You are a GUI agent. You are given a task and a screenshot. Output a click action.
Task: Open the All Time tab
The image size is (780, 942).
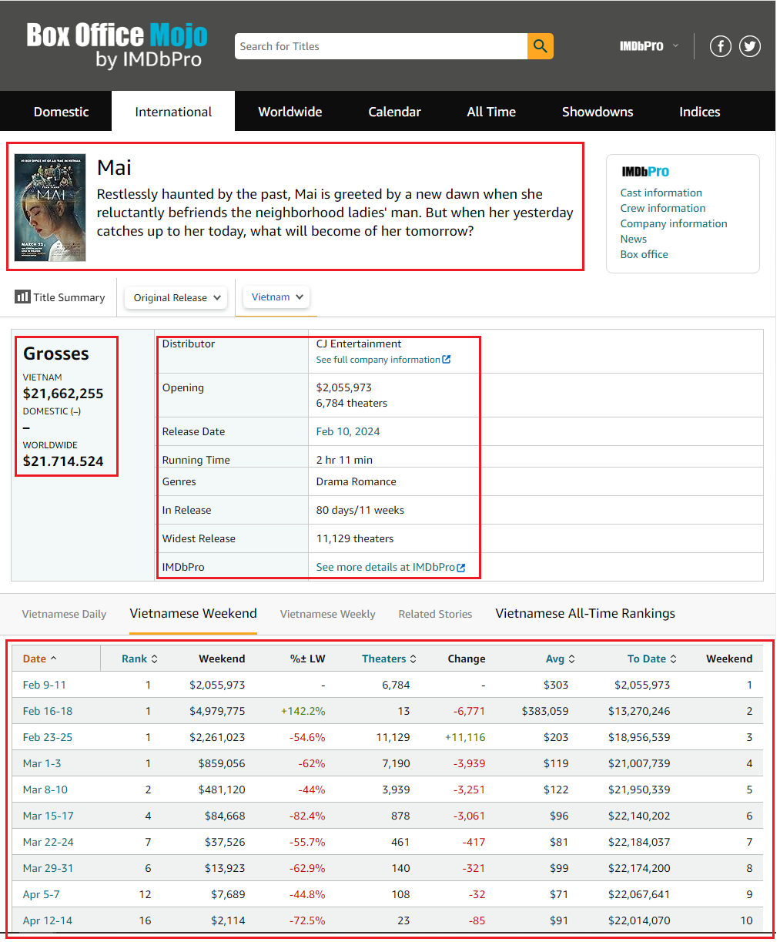(491, 112)
